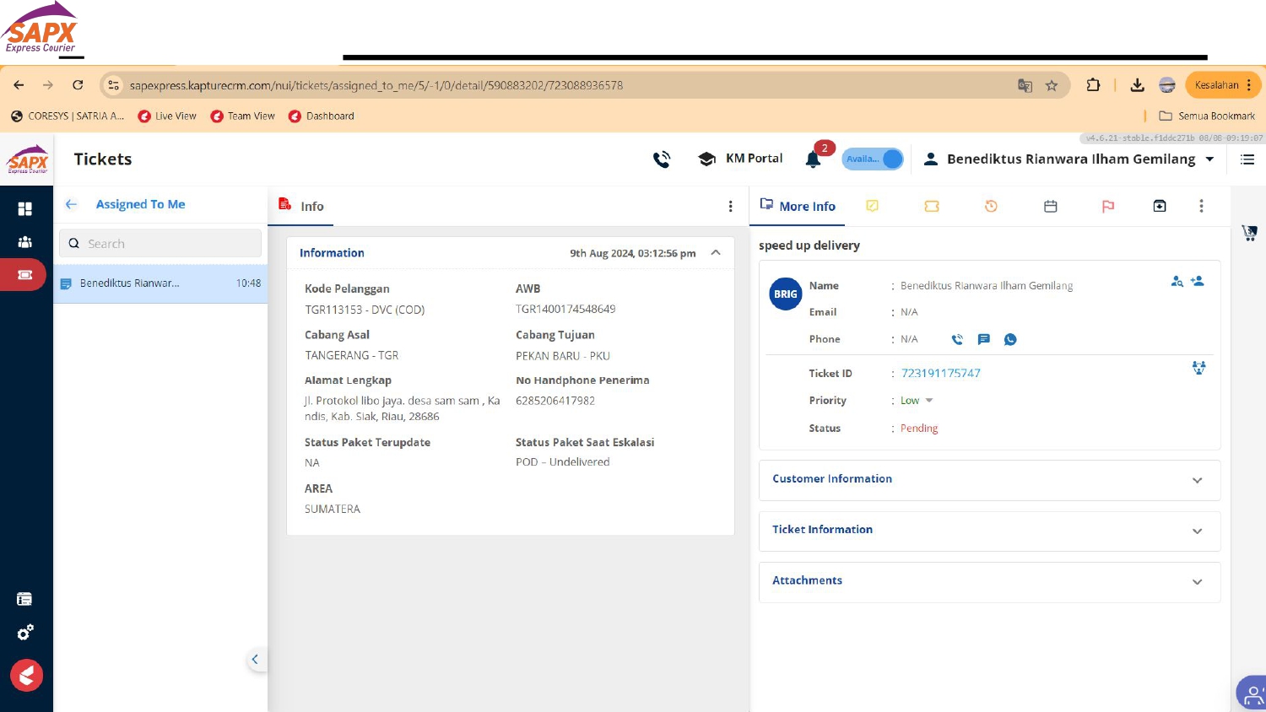Click the add customer icon beside name
Image resolution: width=1266 pixels, height=712 pixels.
tap(1198, 281)
